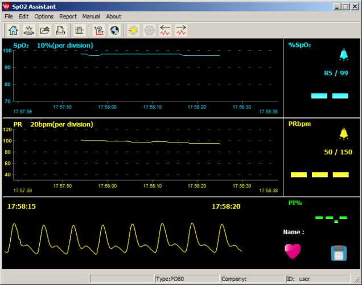
Task: Click the print document toolbar icon
Action: [x=60, y=30]
